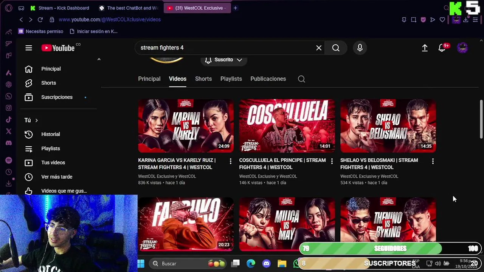
Task: Open options for Cosculluela El Principe video
Action: click(x=332, y=161)
